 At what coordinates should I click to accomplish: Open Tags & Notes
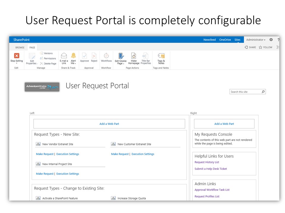[161, 59]
